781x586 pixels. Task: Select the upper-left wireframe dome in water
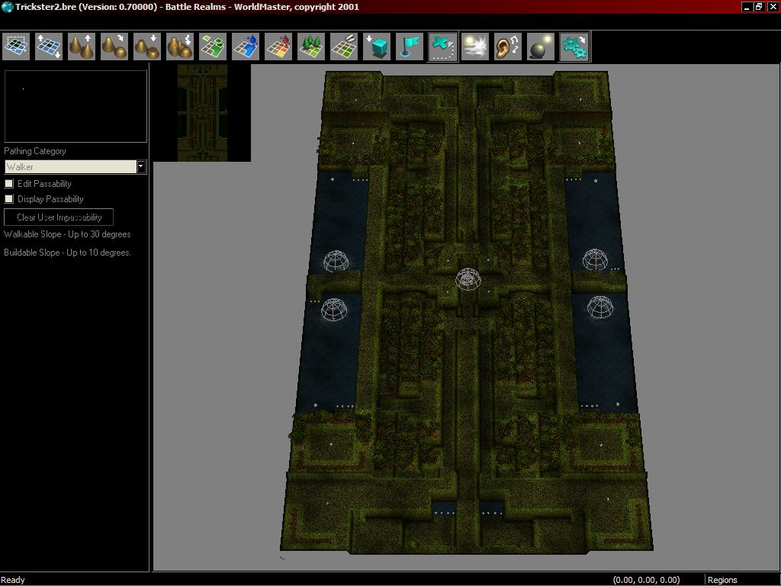click(x=336, y=261)
